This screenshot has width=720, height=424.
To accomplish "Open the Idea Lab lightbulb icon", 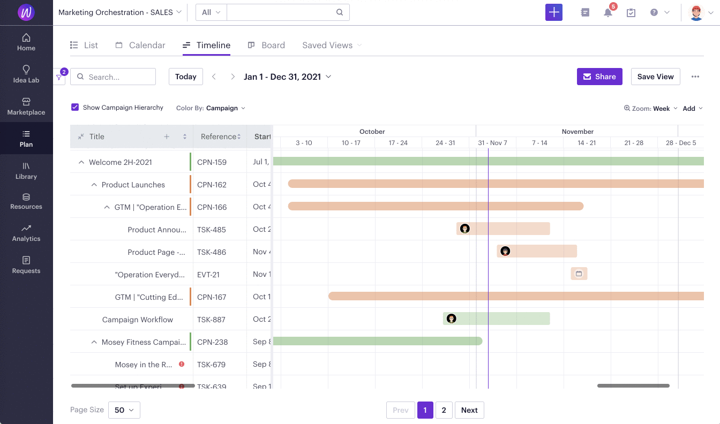I will [x=26, y=70].
